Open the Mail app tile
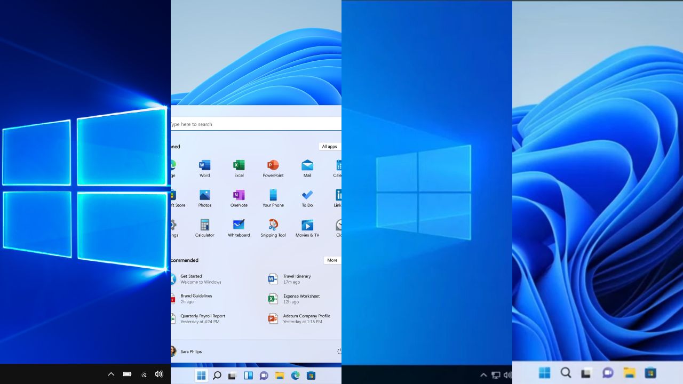This screenshot has height=384, width=683. [307, 168]
